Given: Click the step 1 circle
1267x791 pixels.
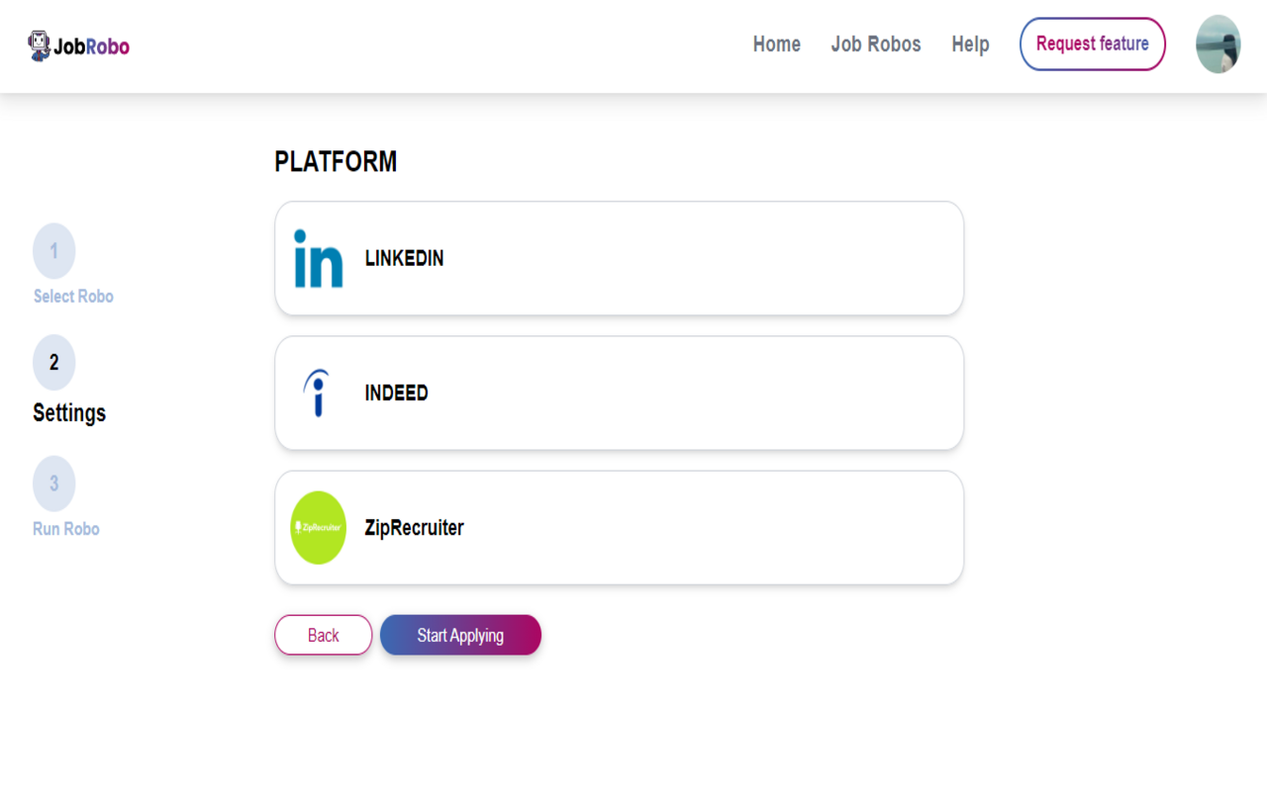Looking at the screenshot, I should pos(54,251).
